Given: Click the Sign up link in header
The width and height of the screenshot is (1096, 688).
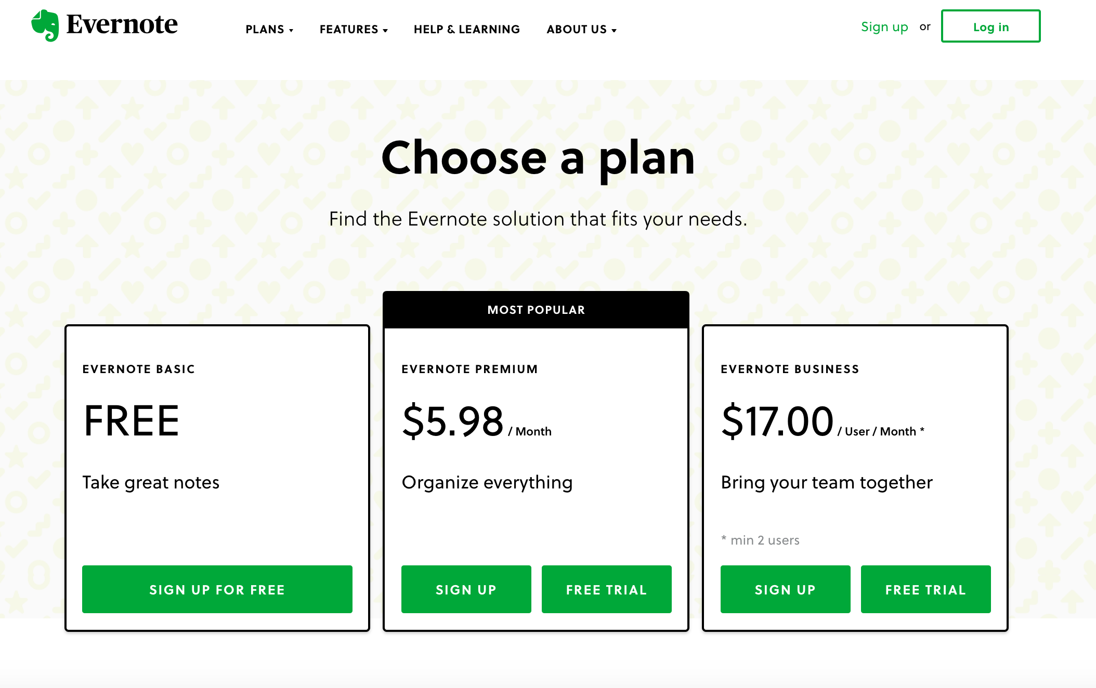Looking at the screenshot, I should point(884,27).
